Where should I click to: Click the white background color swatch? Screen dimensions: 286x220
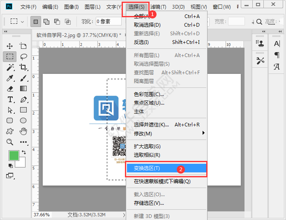pyautogui.click(x=21, y=163)
